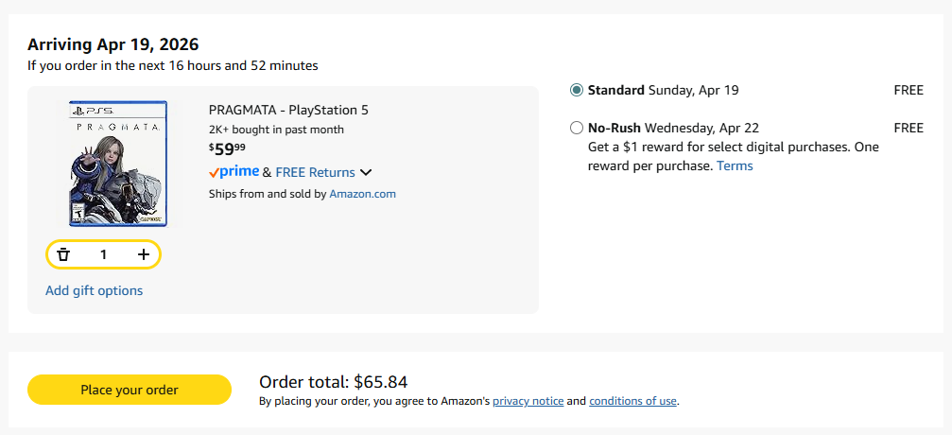This screenshot has width=952, height=435.
Task: Open Add gift options
Action: [94, 290]
